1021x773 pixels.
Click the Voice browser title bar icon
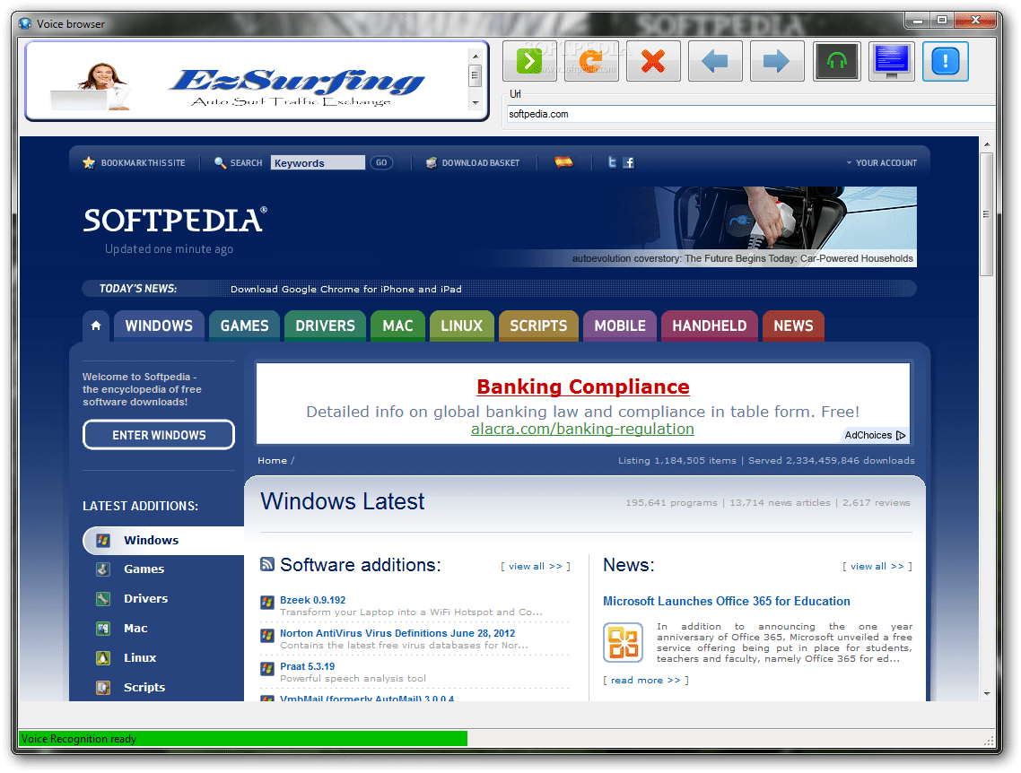coord(25,23)
